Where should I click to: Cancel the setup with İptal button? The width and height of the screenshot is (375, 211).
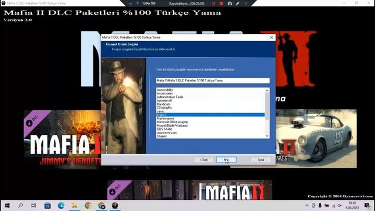[x=261, y=160]
